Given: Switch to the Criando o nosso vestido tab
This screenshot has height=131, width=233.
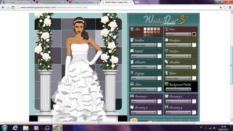Looking at the screenshot, I should [x=84, y=2].
